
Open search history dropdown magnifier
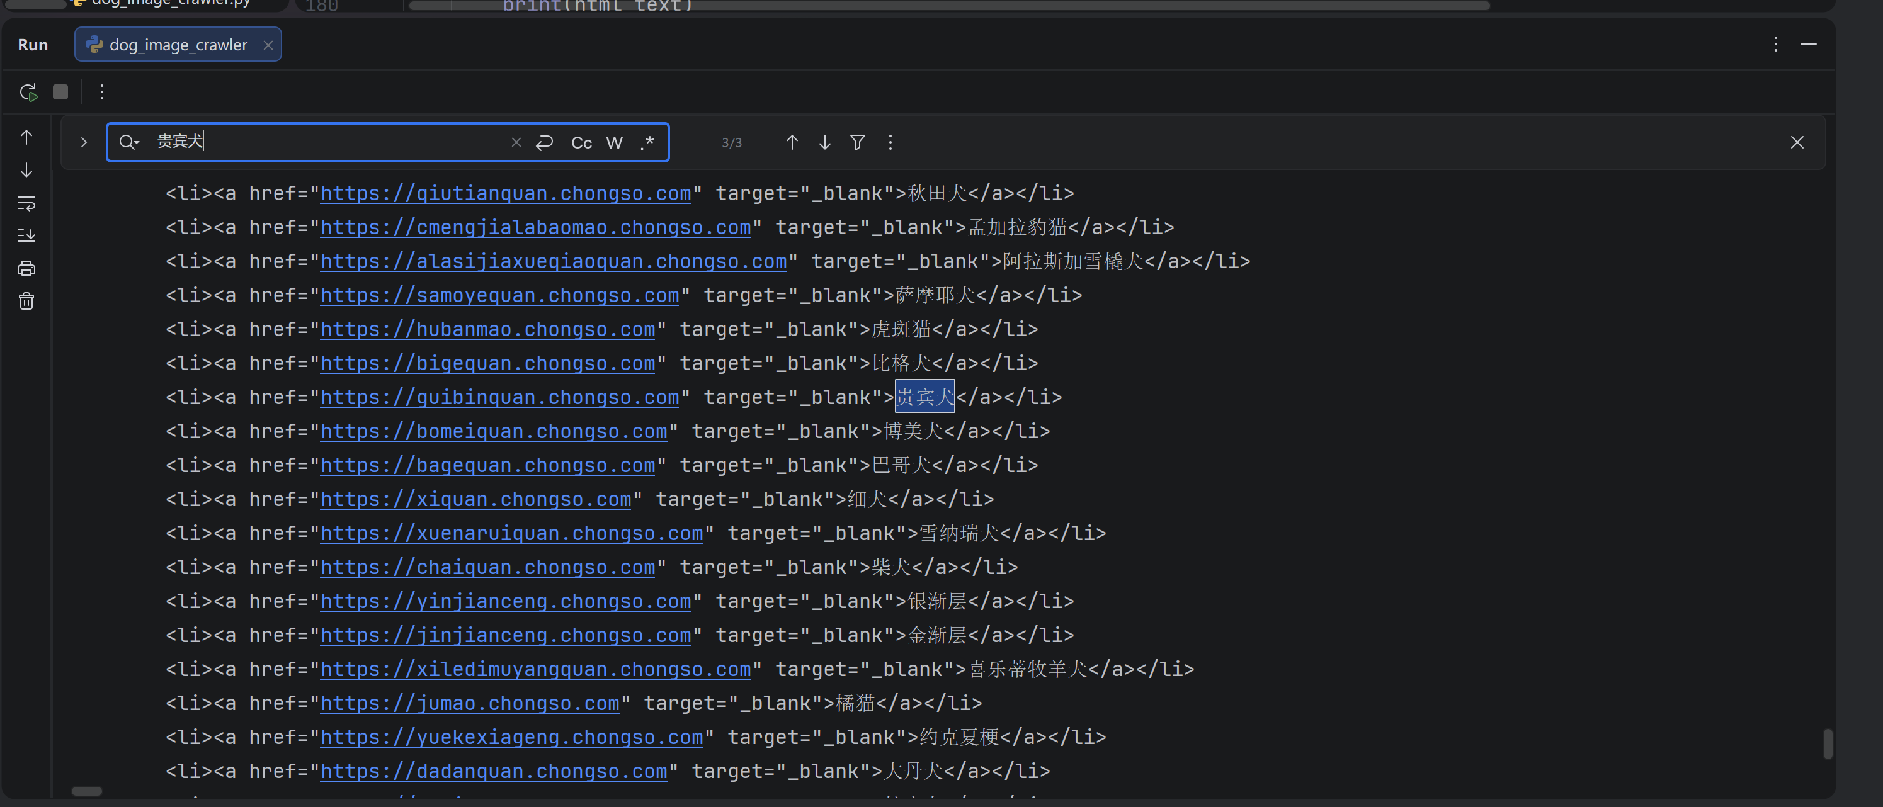[128, 142]
